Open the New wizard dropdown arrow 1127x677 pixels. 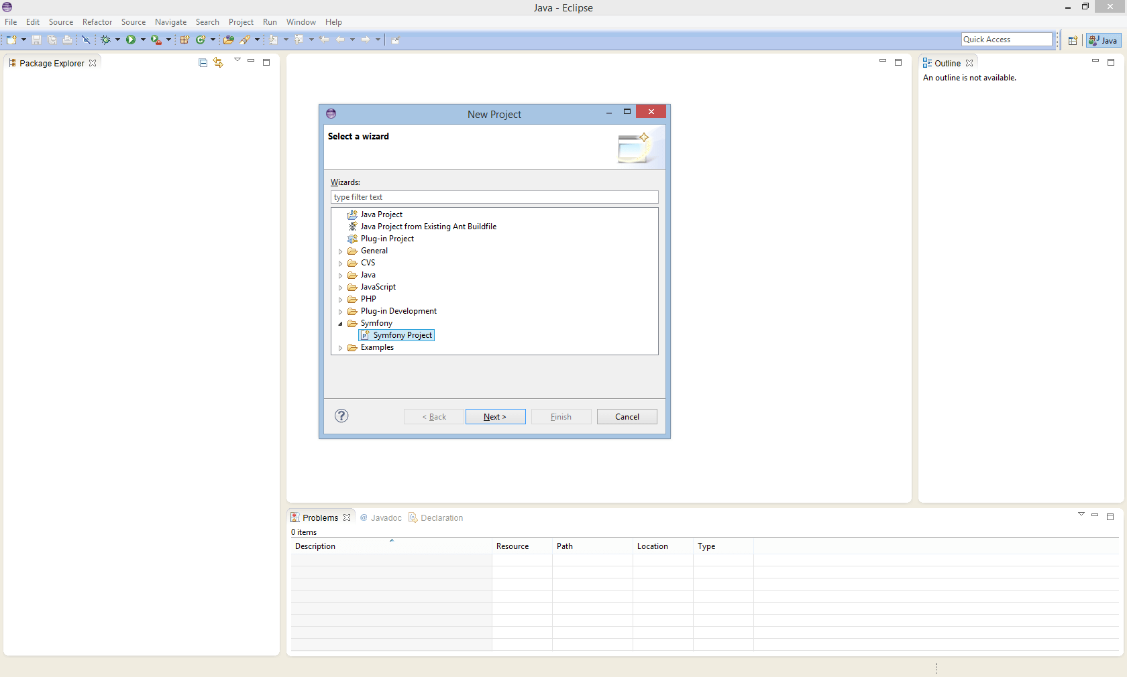click(23, 40)
